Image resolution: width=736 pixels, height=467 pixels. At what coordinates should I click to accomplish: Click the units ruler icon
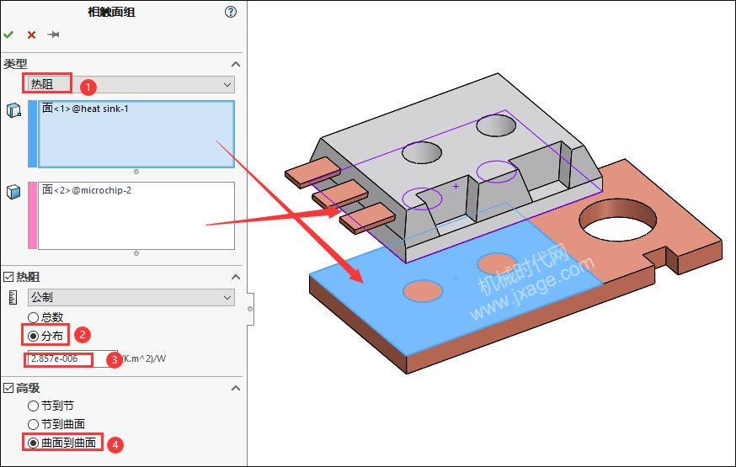pyautogui.click(x=13, y=297)
